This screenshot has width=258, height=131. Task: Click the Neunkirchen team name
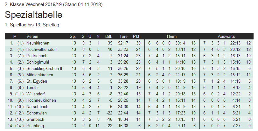click(x=38, y=43)
